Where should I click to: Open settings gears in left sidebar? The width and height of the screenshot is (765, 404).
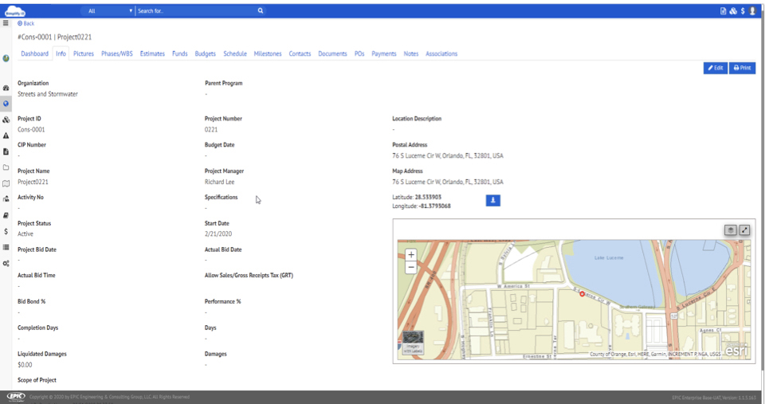click(x=6, y=263)
